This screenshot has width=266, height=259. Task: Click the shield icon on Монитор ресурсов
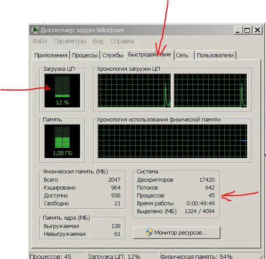(x=149, y=232)
